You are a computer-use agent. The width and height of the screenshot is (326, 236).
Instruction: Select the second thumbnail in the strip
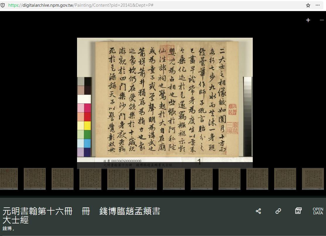35,179
